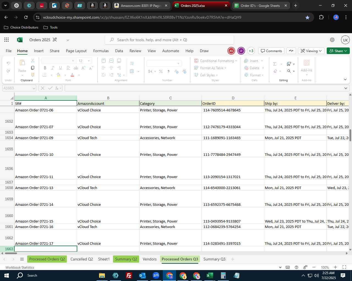The height and width of the screenshot is (281, 352).
Task: Toggle Italic formatting
Action: click(53, 68)
